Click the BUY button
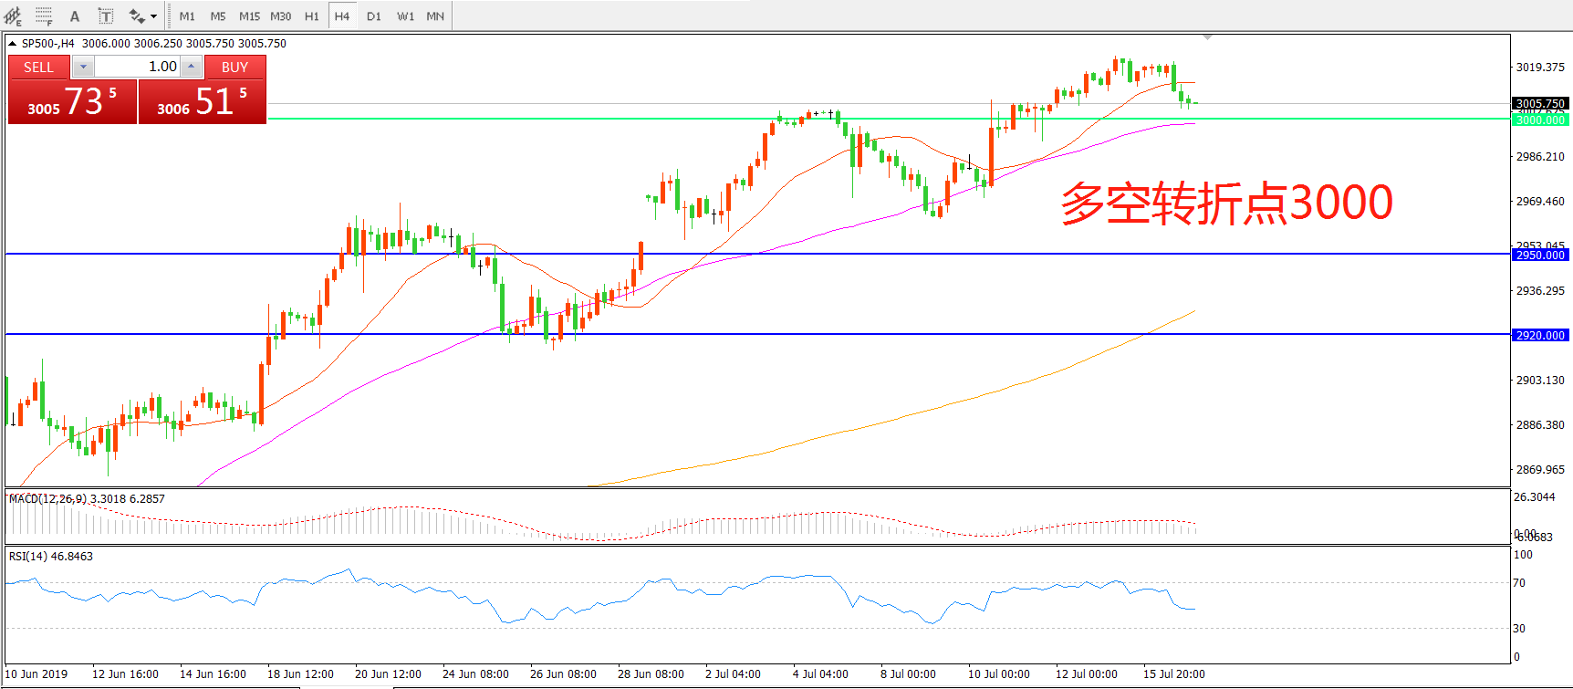The height and width of the screenshot is (689, 1573). (234, 67)
